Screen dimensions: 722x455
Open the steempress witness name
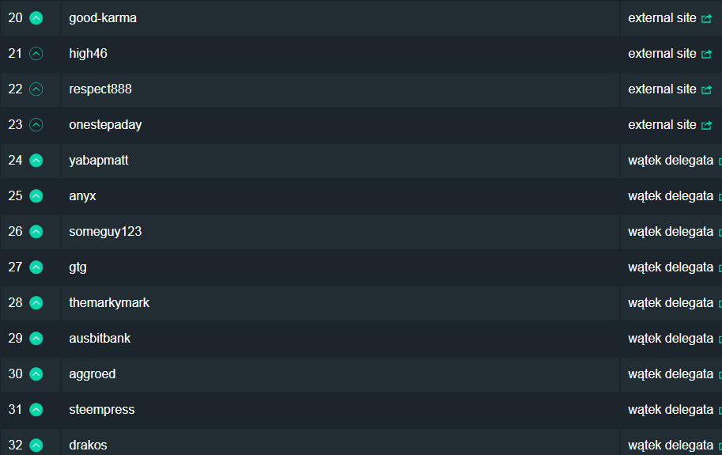click(102, 410)
